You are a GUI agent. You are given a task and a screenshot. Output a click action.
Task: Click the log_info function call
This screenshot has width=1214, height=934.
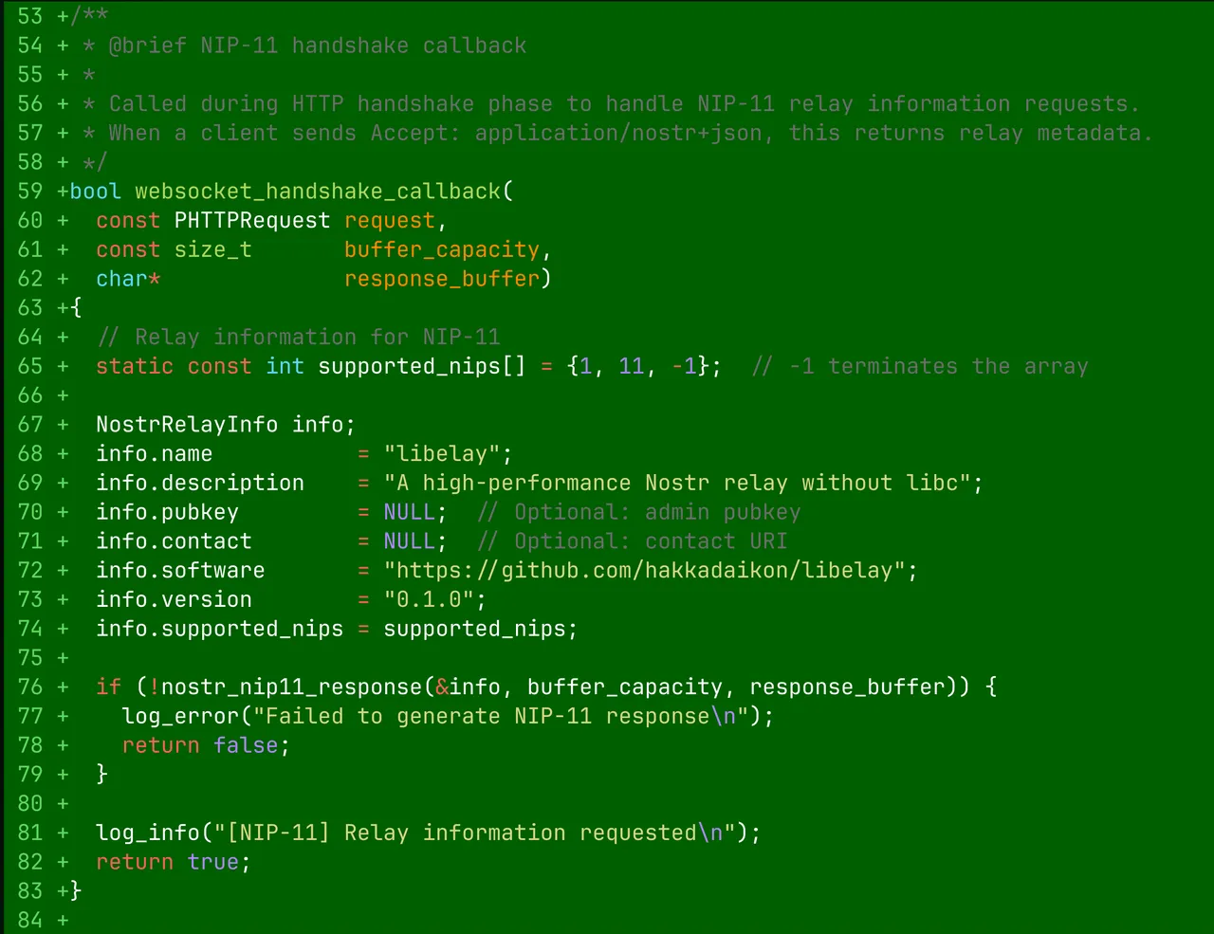148,833
